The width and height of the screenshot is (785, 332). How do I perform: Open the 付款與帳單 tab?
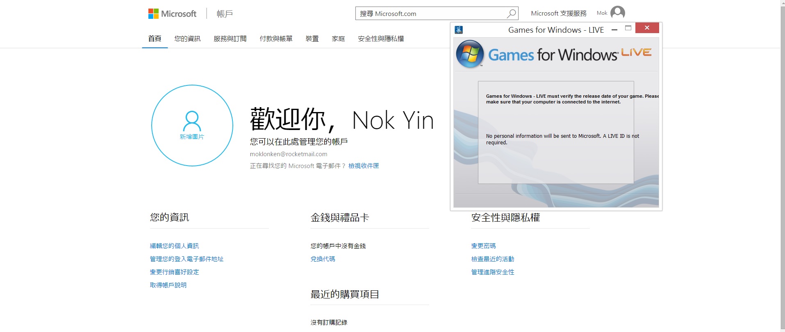(x=276, y=38)
